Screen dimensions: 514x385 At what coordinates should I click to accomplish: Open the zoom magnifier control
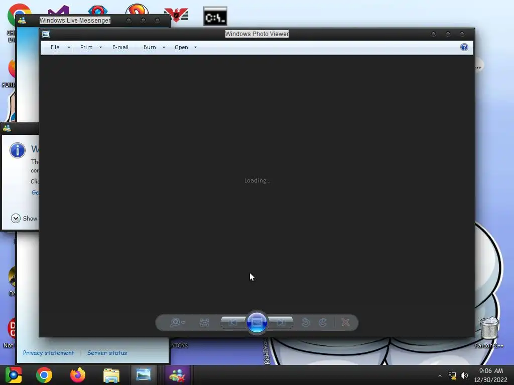(x=178, y=322)
